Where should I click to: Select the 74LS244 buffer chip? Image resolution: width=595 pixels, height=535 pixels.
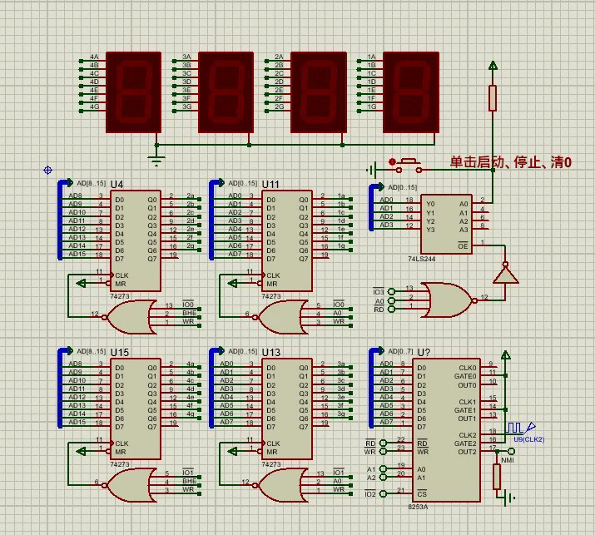point(446,225)
